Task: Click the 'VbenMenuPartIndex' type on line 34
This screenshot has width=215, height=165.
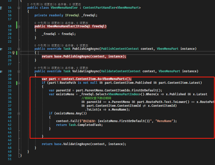Action: (x=123, y=94)
